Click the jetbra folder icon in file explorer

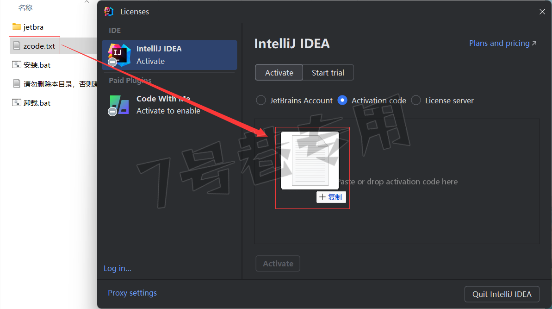pos(17,27)
